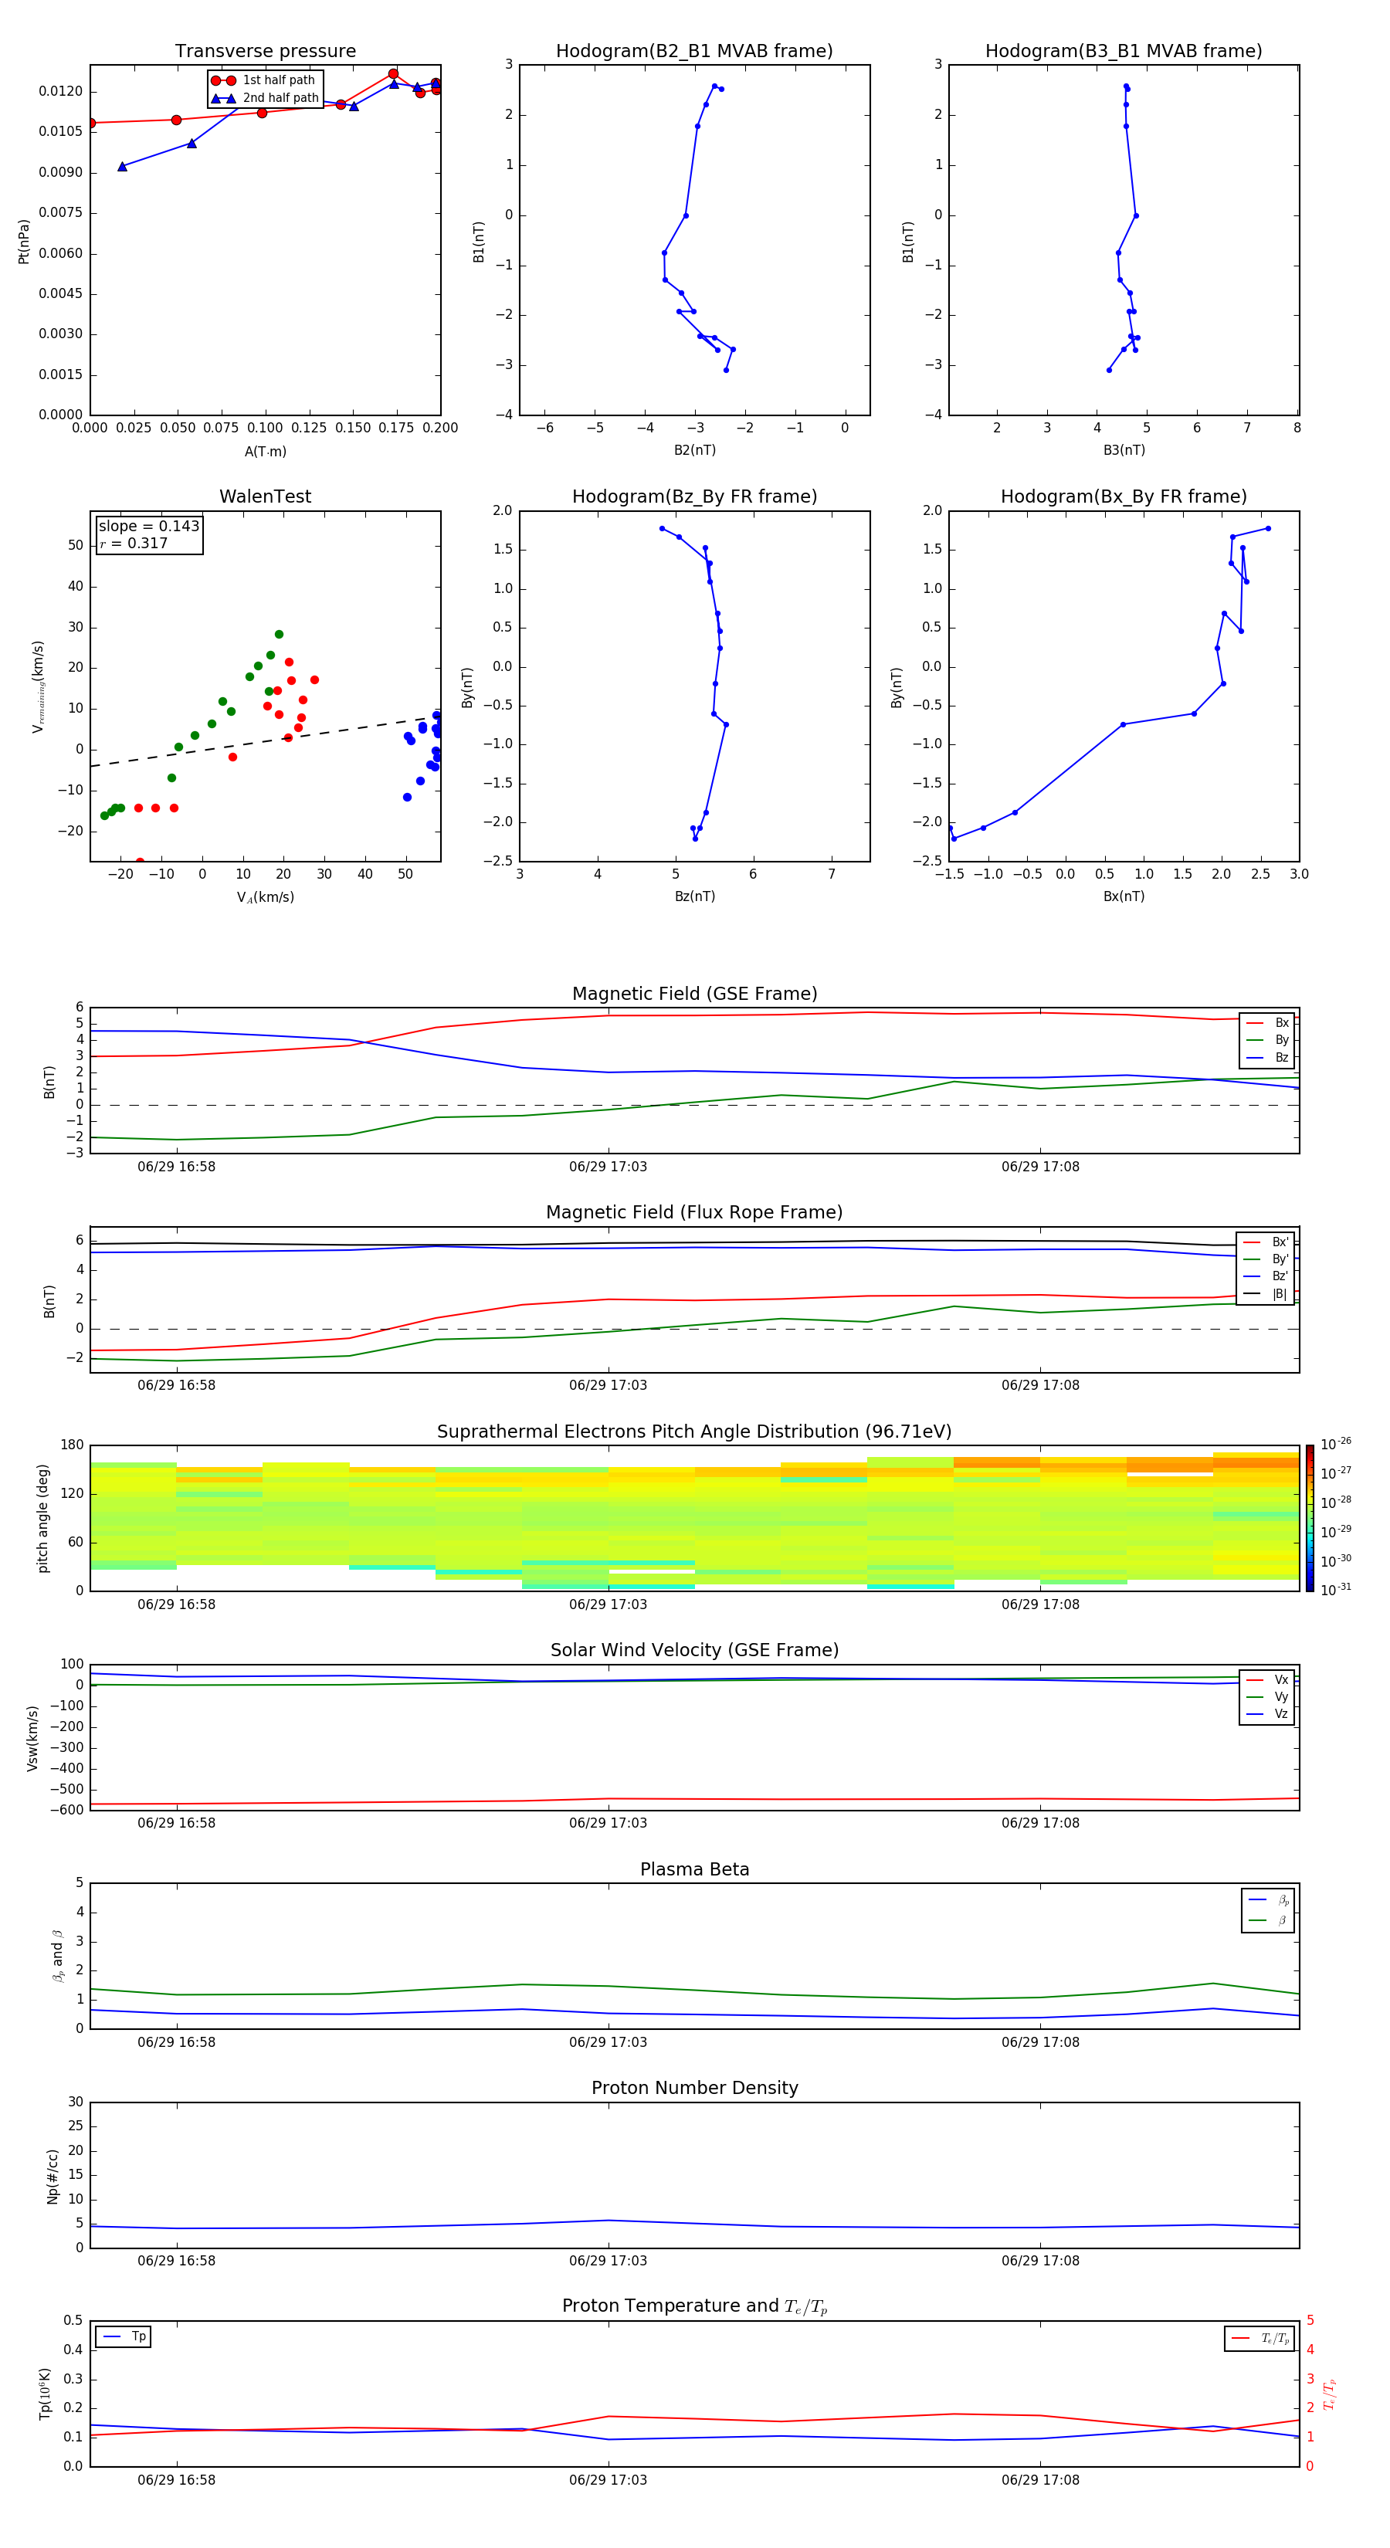
Task: Click the 'Proton Temperature and Te/Tp' title
Action: pos(694,2306)
